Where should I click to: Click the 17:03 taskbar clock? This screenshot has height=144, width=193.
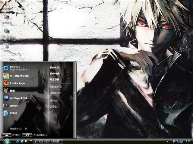tap(187, 141)
